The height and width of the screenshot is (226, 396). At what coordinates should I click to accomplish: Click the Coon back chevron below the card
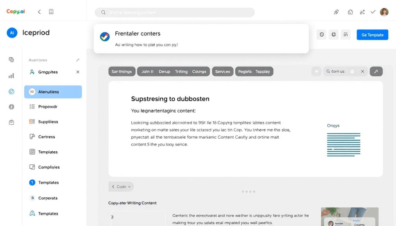pos(113,186)
